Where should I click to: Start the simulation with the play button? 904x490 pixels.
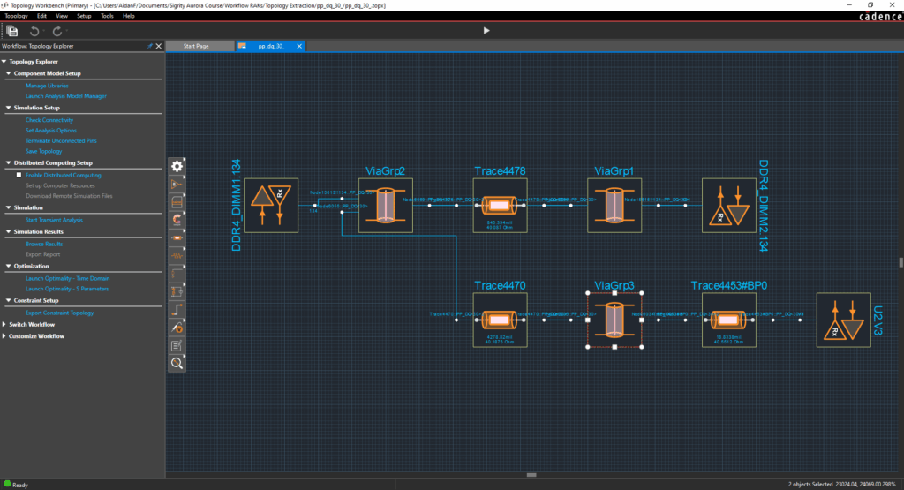(x=486, y=31)
